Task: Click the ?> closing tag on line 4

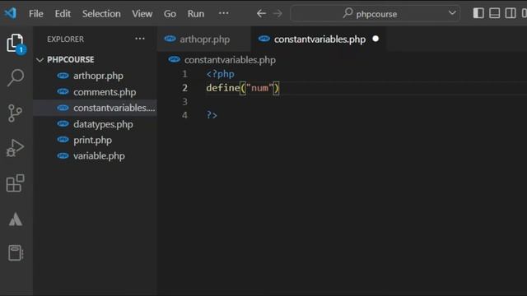Action: coord(212,115)
